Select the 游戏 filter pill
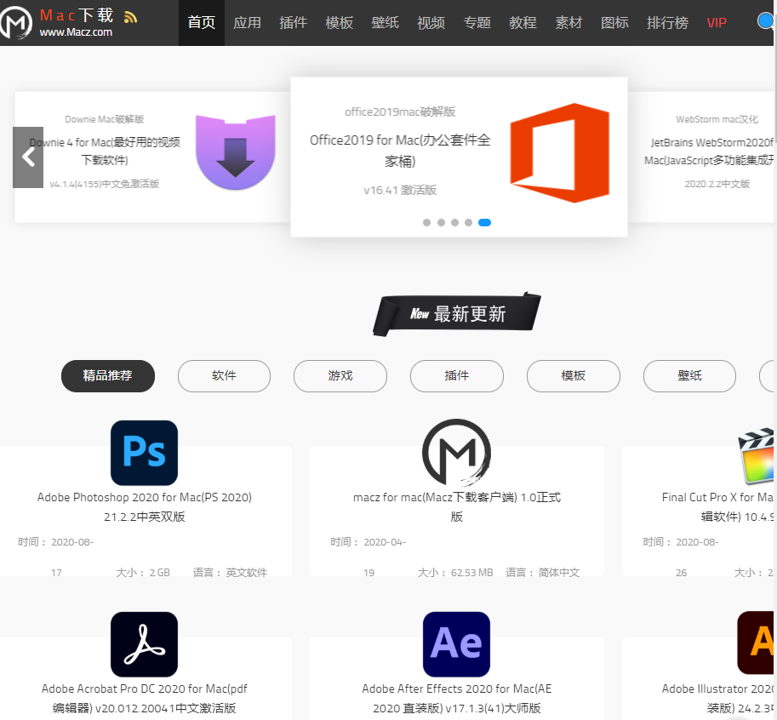The height and width of the screenshot is (720, 777). click(x=340, y=375)
